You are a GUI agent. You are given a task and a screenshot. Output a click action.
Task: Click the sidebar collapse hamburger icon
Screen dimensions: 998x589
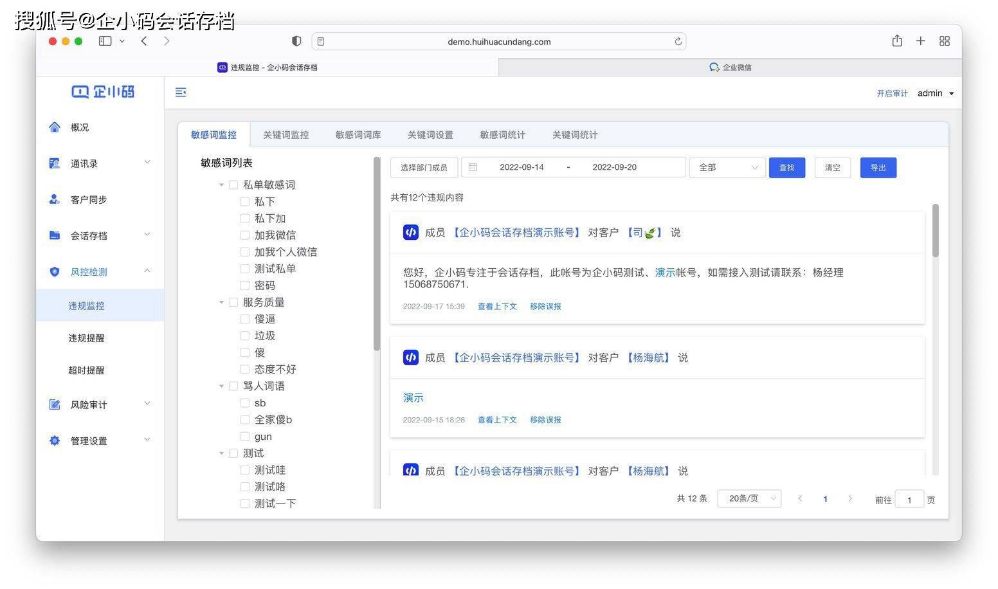tap(181, 93)
